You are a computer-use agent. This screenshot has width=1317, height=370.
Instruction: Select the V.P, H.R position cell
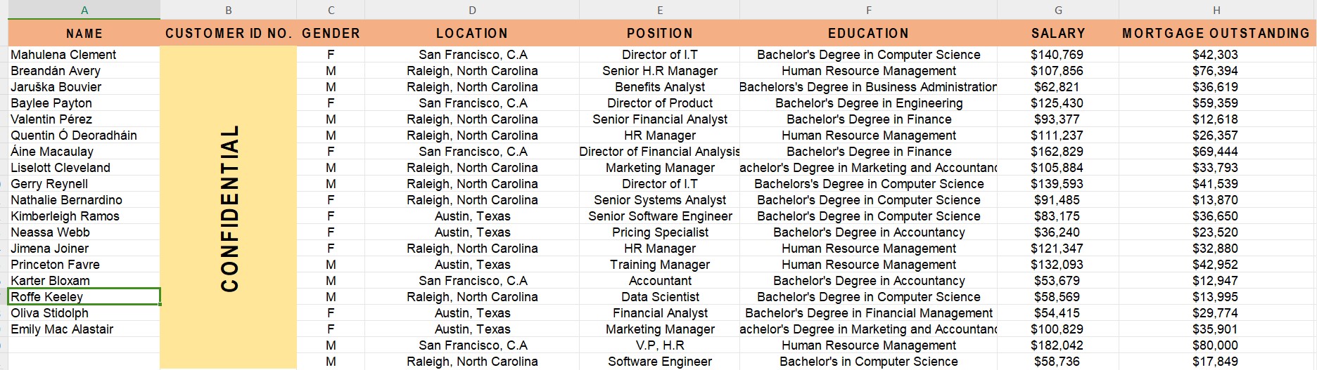660,345
